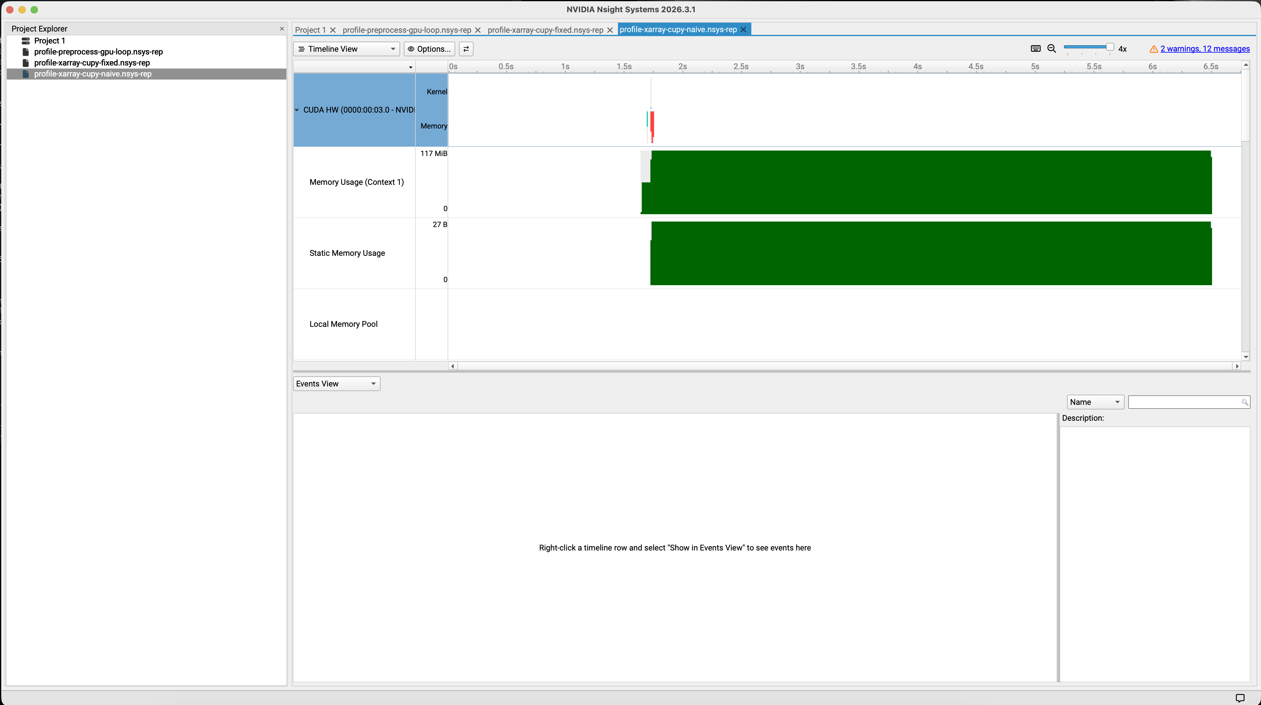The width and height of the screenshot is (1261, 705).
Task: Switch to profile-xarray-cupy-fixed.nsys-rep tab
Action: pyautogui.click(x=545, y=30)
